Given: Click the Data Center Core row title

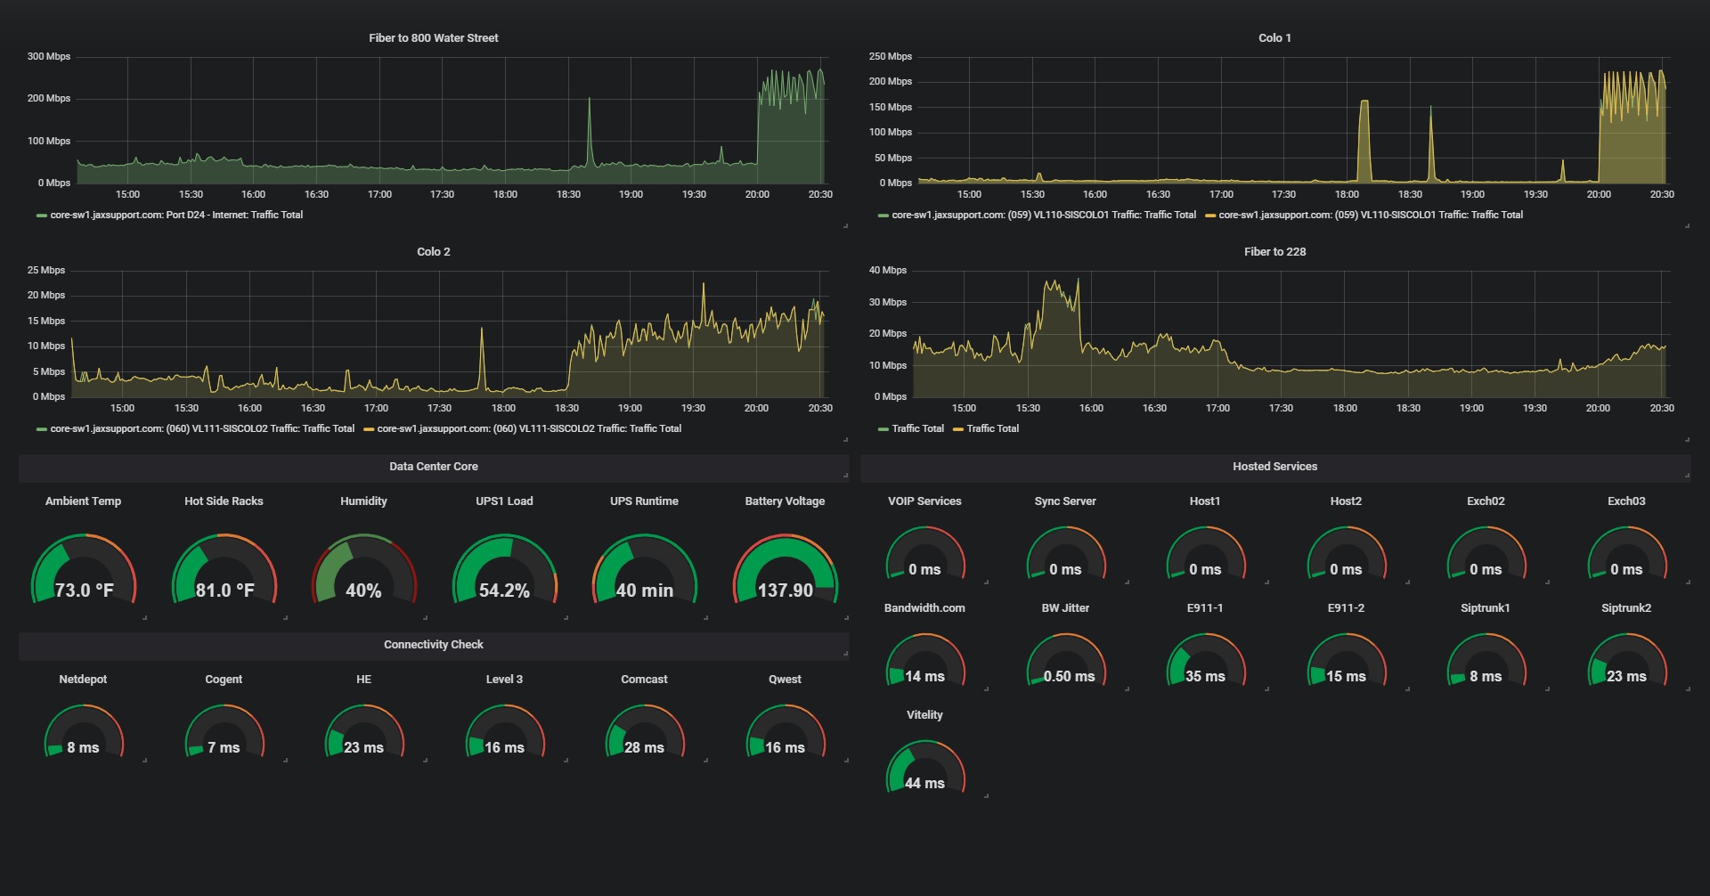Looking at the screenshot, I should point(433,466).
